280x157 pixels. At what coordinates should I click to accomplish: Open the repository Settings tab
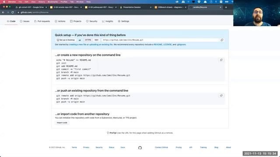click(123, 21)
